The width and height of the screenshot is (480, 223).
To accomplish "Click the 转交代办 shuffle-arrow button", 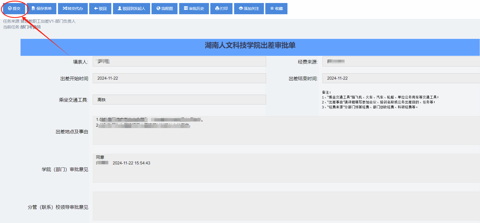I will tap(73, 8).
